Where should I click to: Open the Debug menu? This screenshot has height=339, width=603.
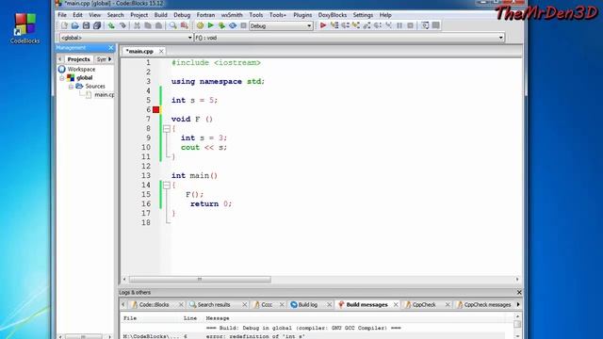(x=182, y=15)
